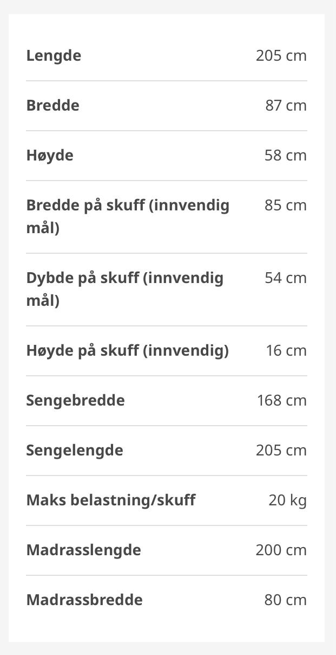Screen dimensions: 336x655
Task: Click the 168 cm value
Action: [x=281, y=401]
